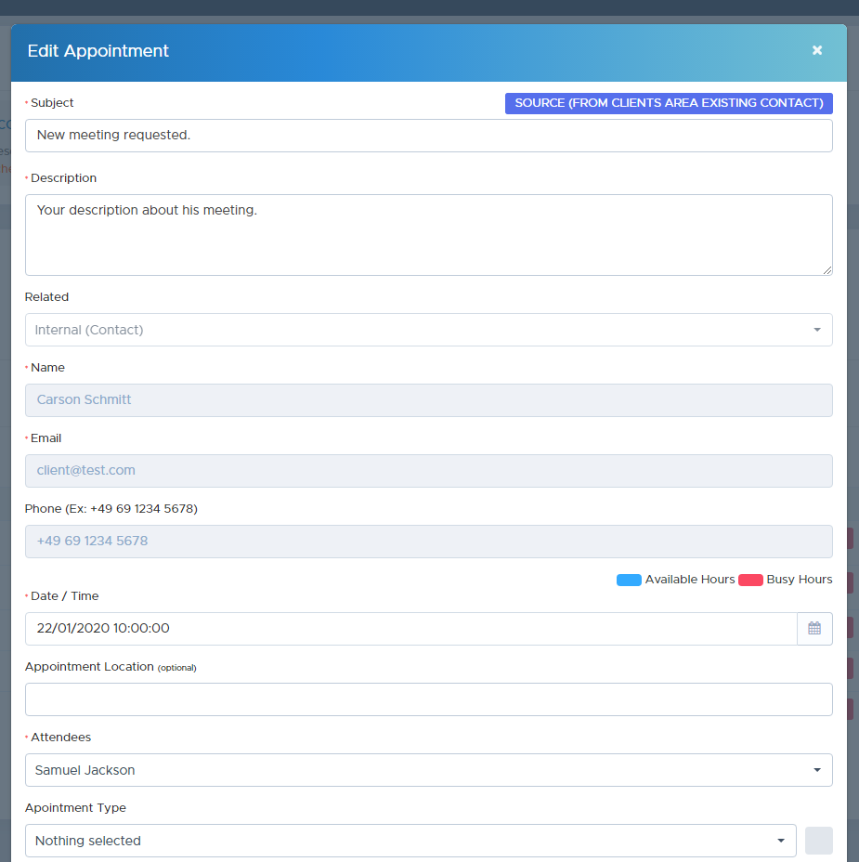Click the red Busy Hours swatch
The height and width of the screenshot is (862, 859).
tap(750, 580)
